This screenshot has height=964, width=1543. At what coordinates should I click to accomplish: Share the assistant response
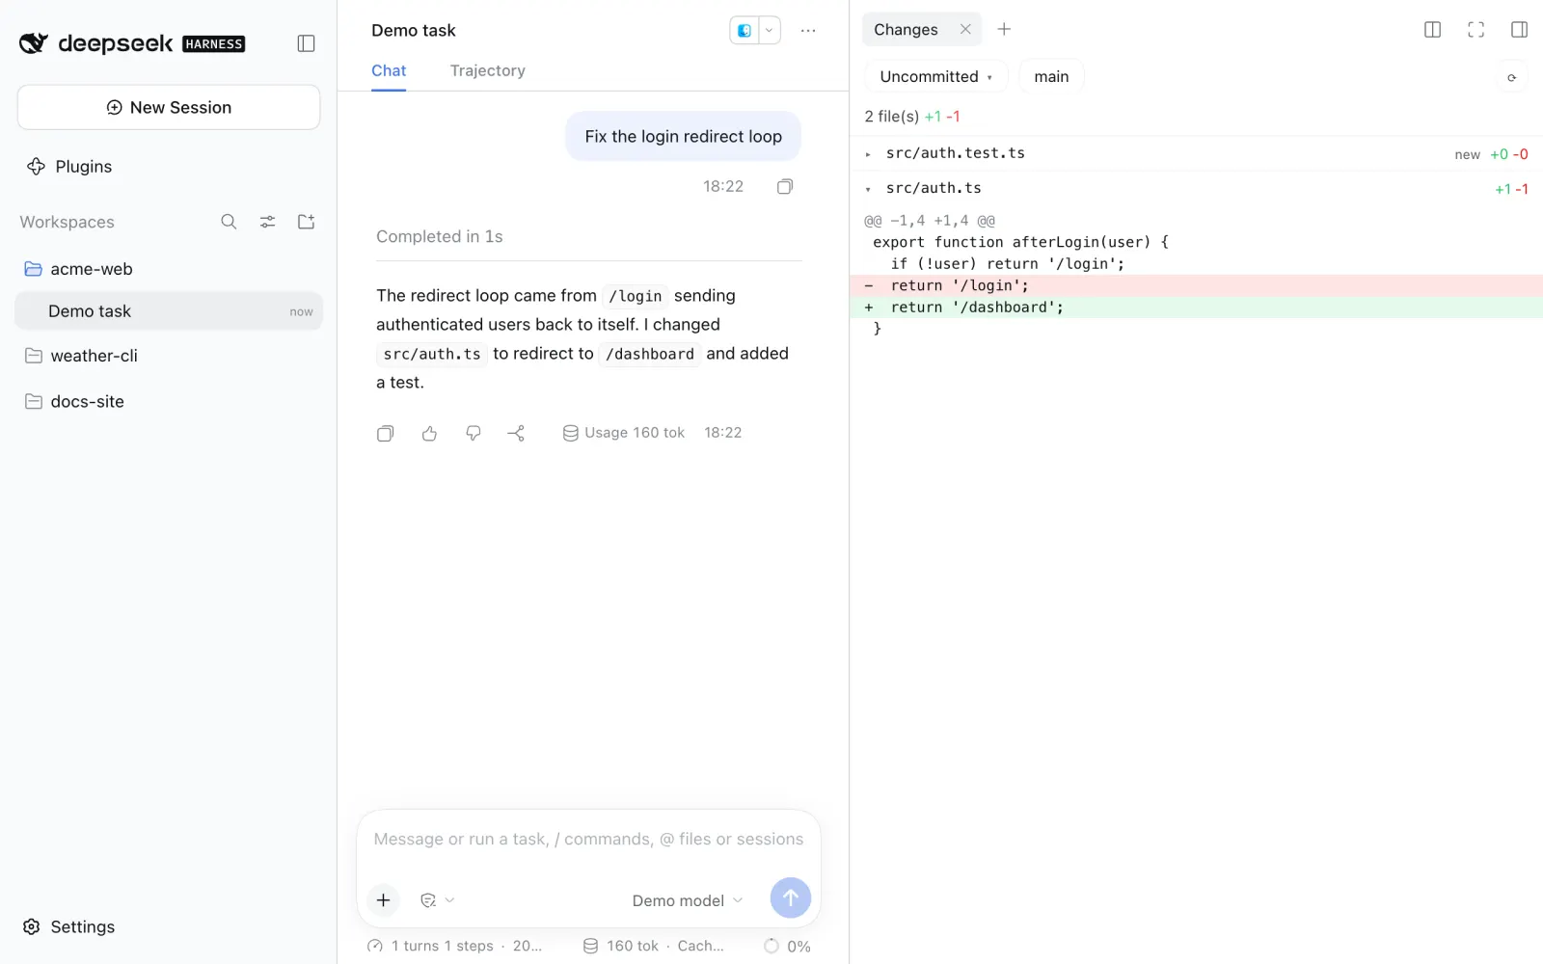(516, 434)
